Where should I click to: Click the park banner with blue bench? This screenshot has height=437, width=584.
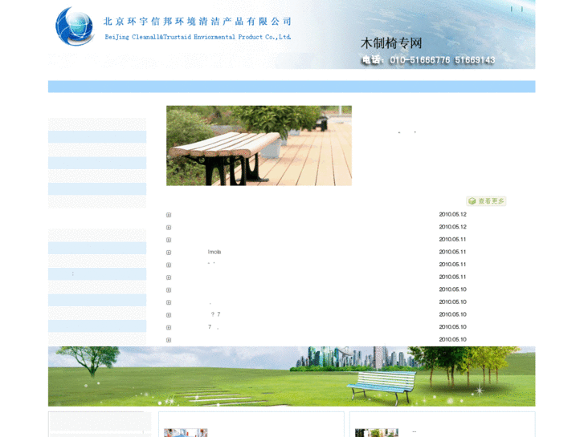coord(292,376)
